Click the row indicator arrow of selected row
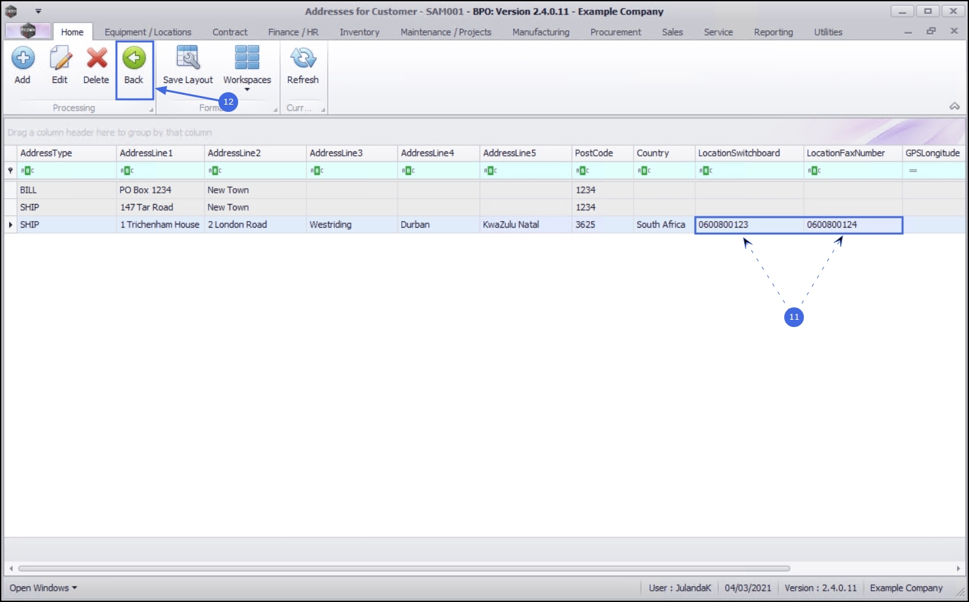 pyautogui.click(x=11, y=224)
